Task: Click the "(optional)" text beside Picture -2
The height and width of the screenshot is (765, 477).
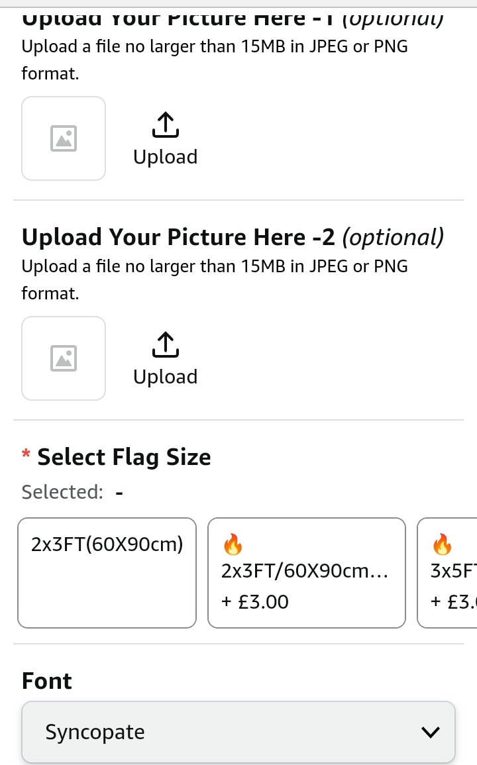Action: coord(394,237)
